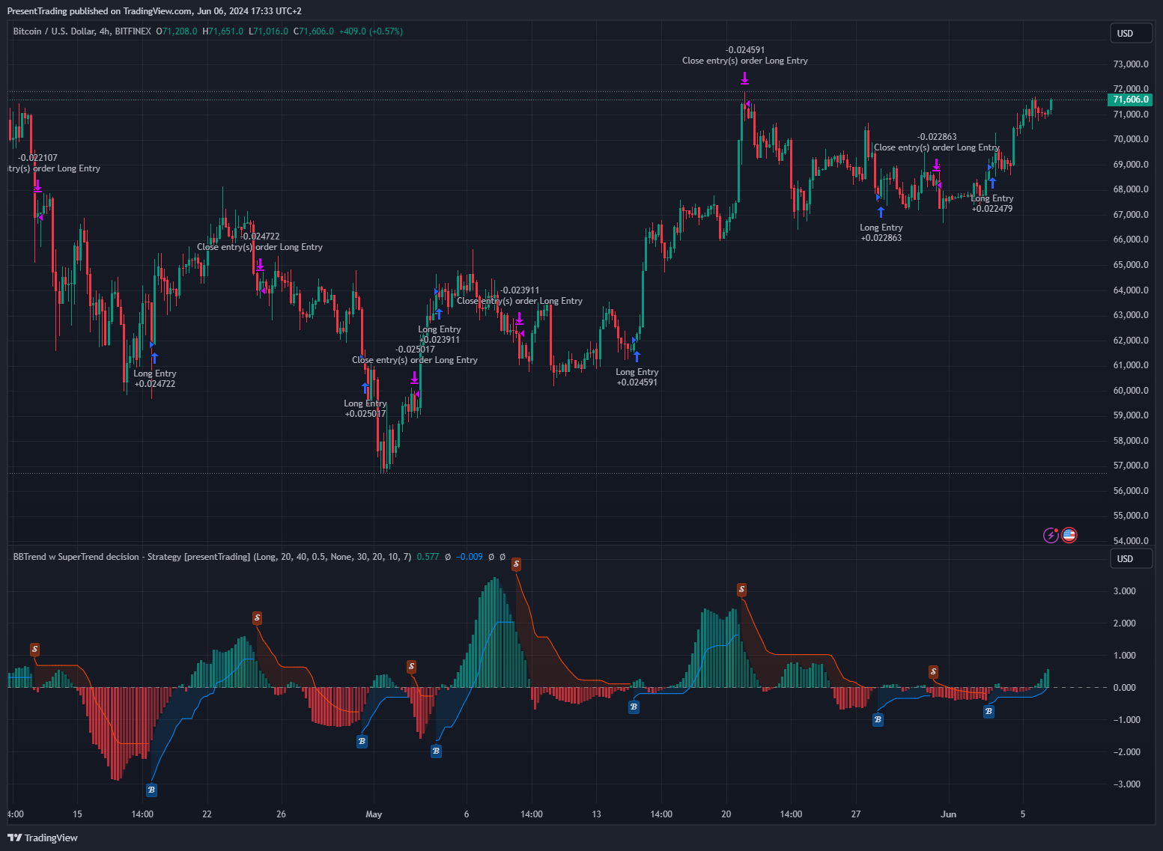Click the magenta close arrow under the -0.022863 label
This screenshot has height=851, width=1163.
(936, 165)
